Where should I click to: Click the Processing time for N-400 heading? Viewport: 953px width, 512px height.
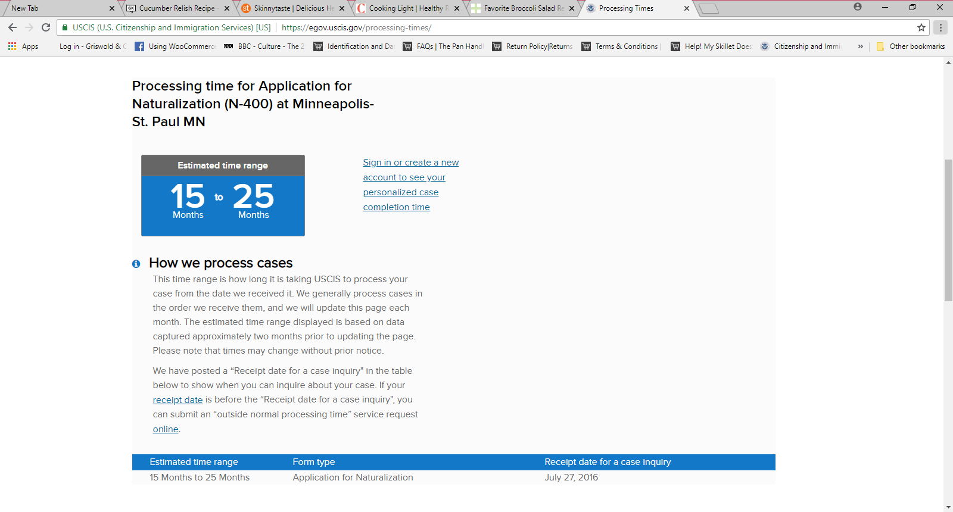[253, 104]
